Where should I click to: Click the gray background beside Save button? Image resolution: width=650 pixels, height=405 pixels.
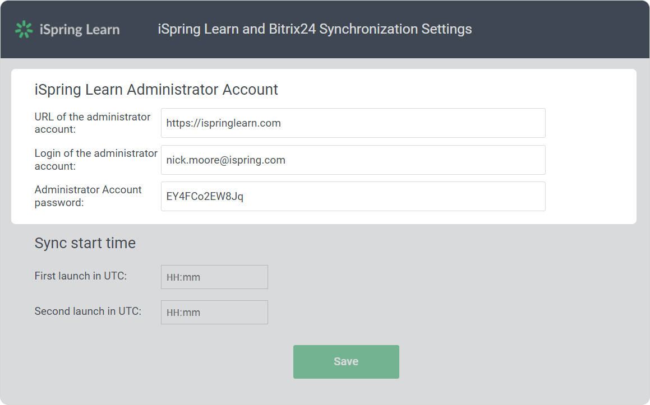pos(505,361)
